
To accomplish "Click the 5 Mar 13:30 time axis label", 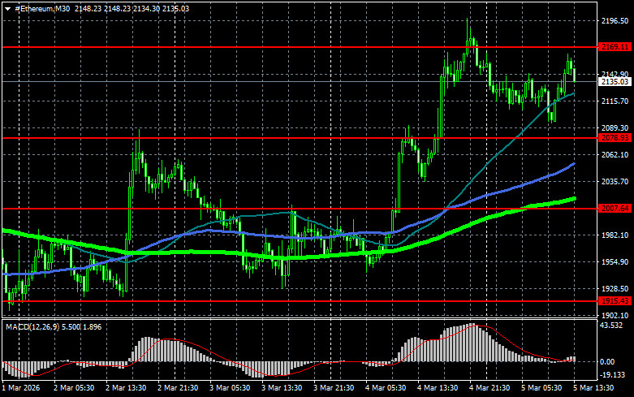I will [x=593, y=388].
